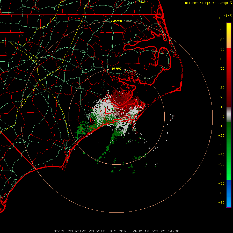Click the -50 value on the velocity scale

(221, 164)
